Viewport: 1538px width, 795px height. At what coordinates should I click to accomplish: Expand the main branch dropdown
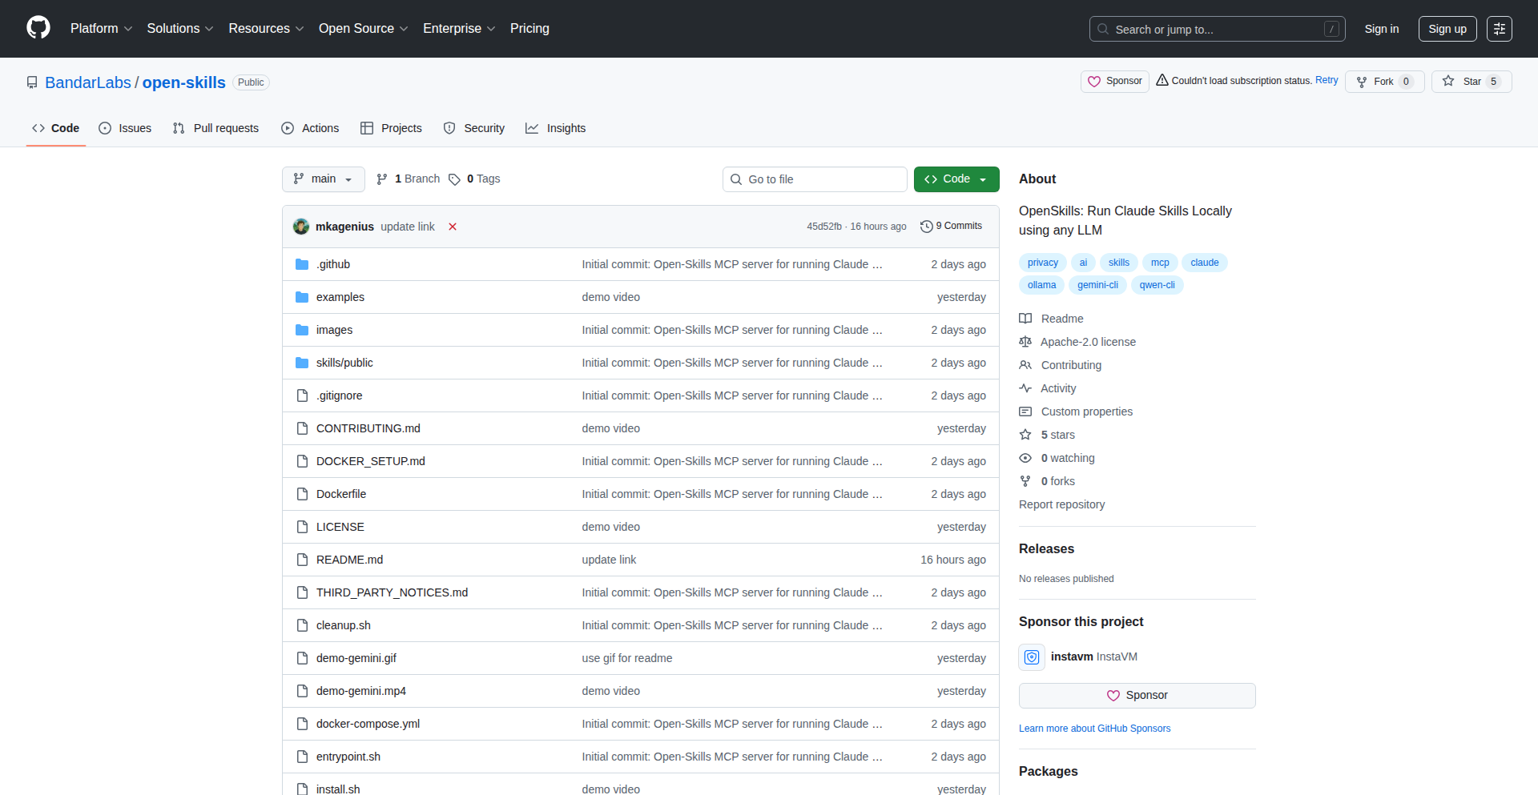point(323,179)
